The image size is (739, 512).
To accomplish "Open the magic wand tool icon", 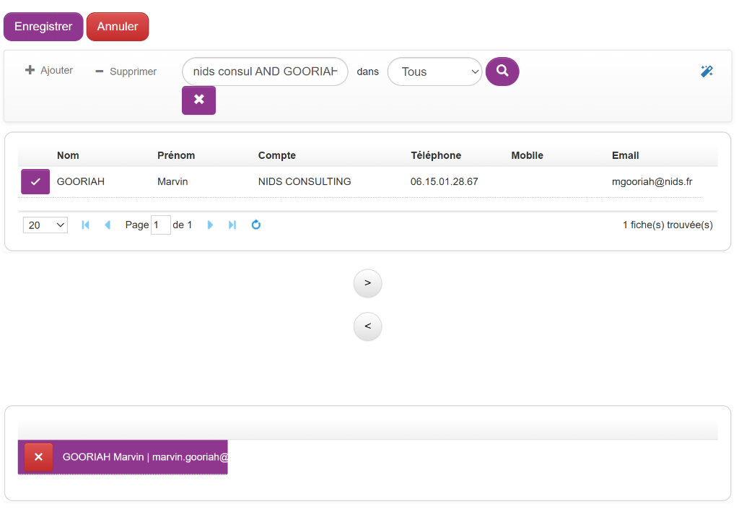I will 707,71.
